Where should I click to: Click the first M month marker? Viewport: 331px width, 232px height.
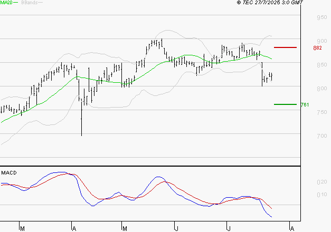pyautogui.click(x=22, y=228)
